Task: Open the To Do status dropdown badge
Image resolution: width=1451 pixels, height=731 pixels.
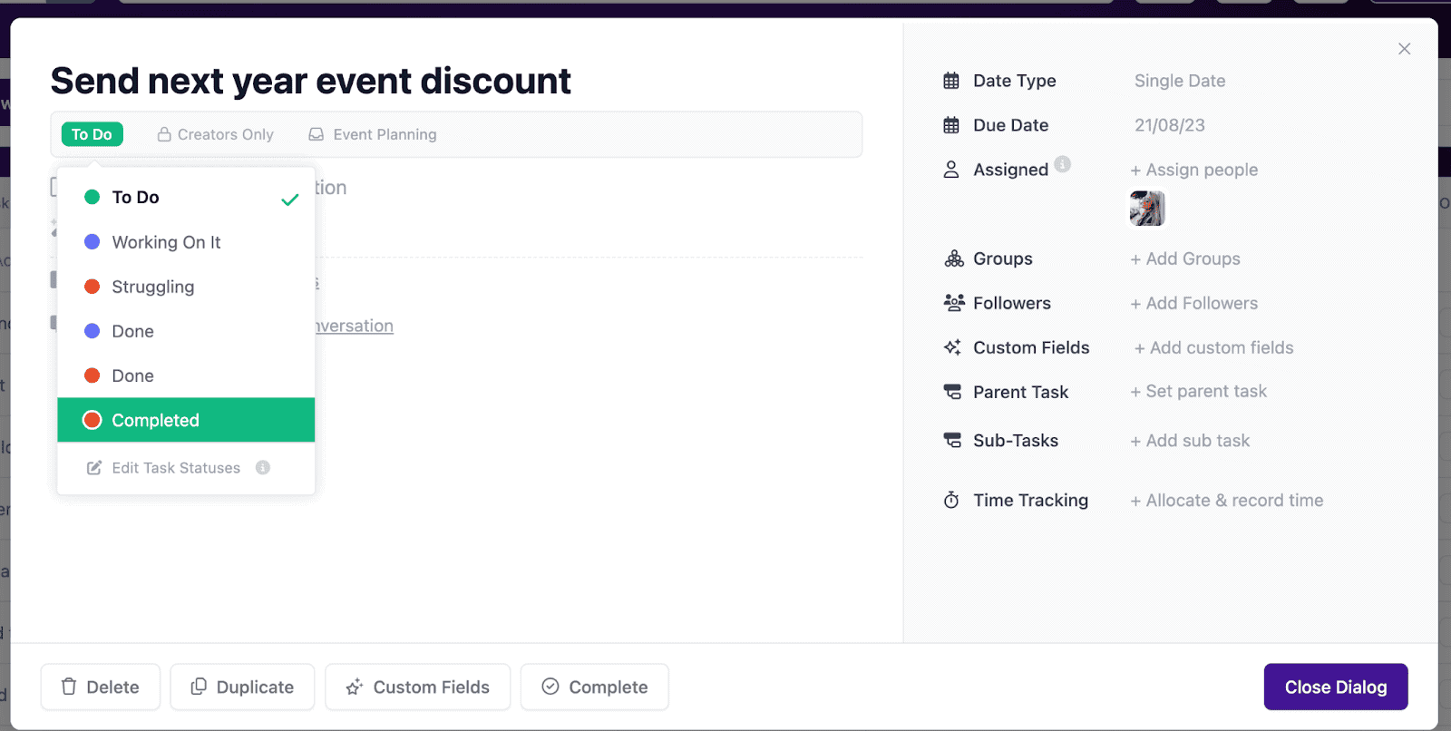Action: click(x=92, y=134)
